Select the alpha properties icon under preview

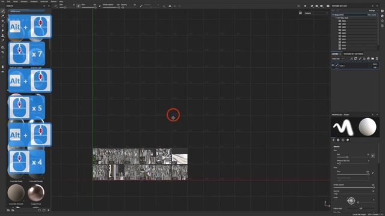pos(338,140)
